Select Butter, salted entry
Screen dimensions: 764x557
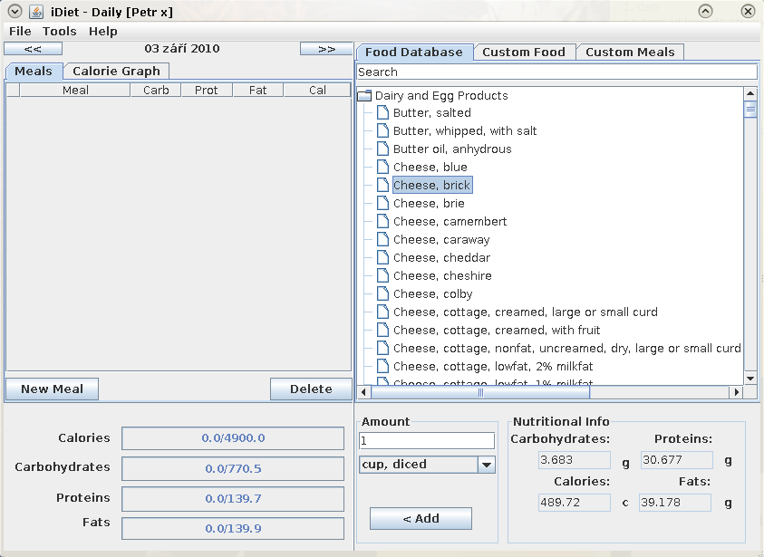(432, 112)
